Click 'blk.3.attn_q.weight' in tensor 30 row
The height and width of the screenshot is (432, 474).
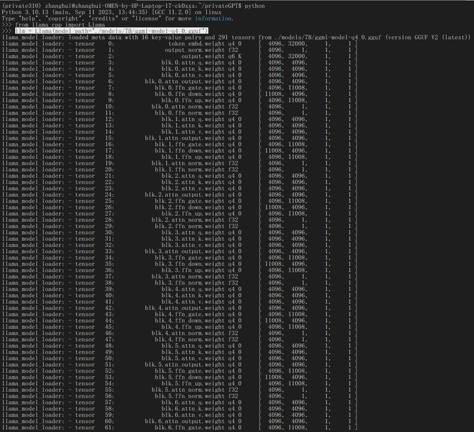pos(193,232)
